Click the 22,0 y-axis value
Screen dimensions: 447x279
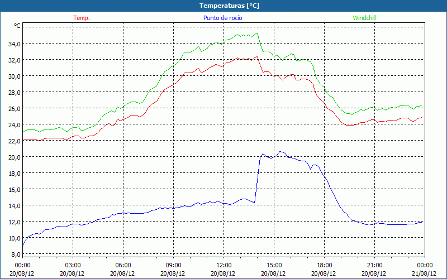click(x=14, y=141)
